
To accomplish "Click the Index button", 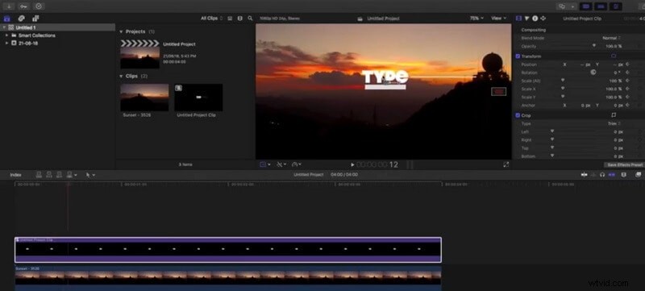I will (x=15, y=175).
